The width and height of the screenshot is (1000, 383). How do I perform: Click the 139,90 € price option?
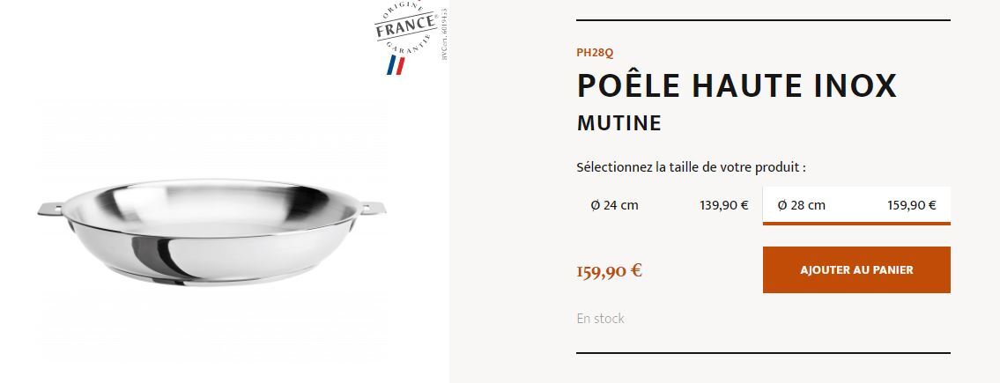724,205
